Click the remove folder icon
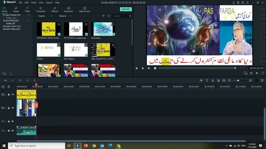The height and width of the screenshot is (149, 266). point(11,74)
